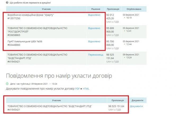Select offer value 95 700 000,00

point(110,43)
